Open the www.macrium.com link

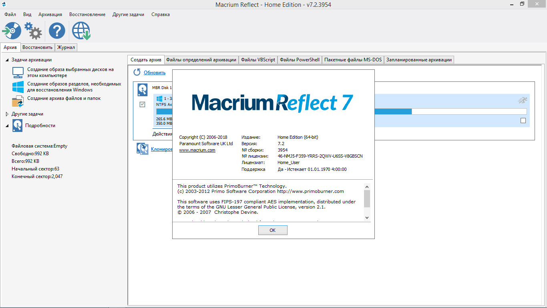197,150
